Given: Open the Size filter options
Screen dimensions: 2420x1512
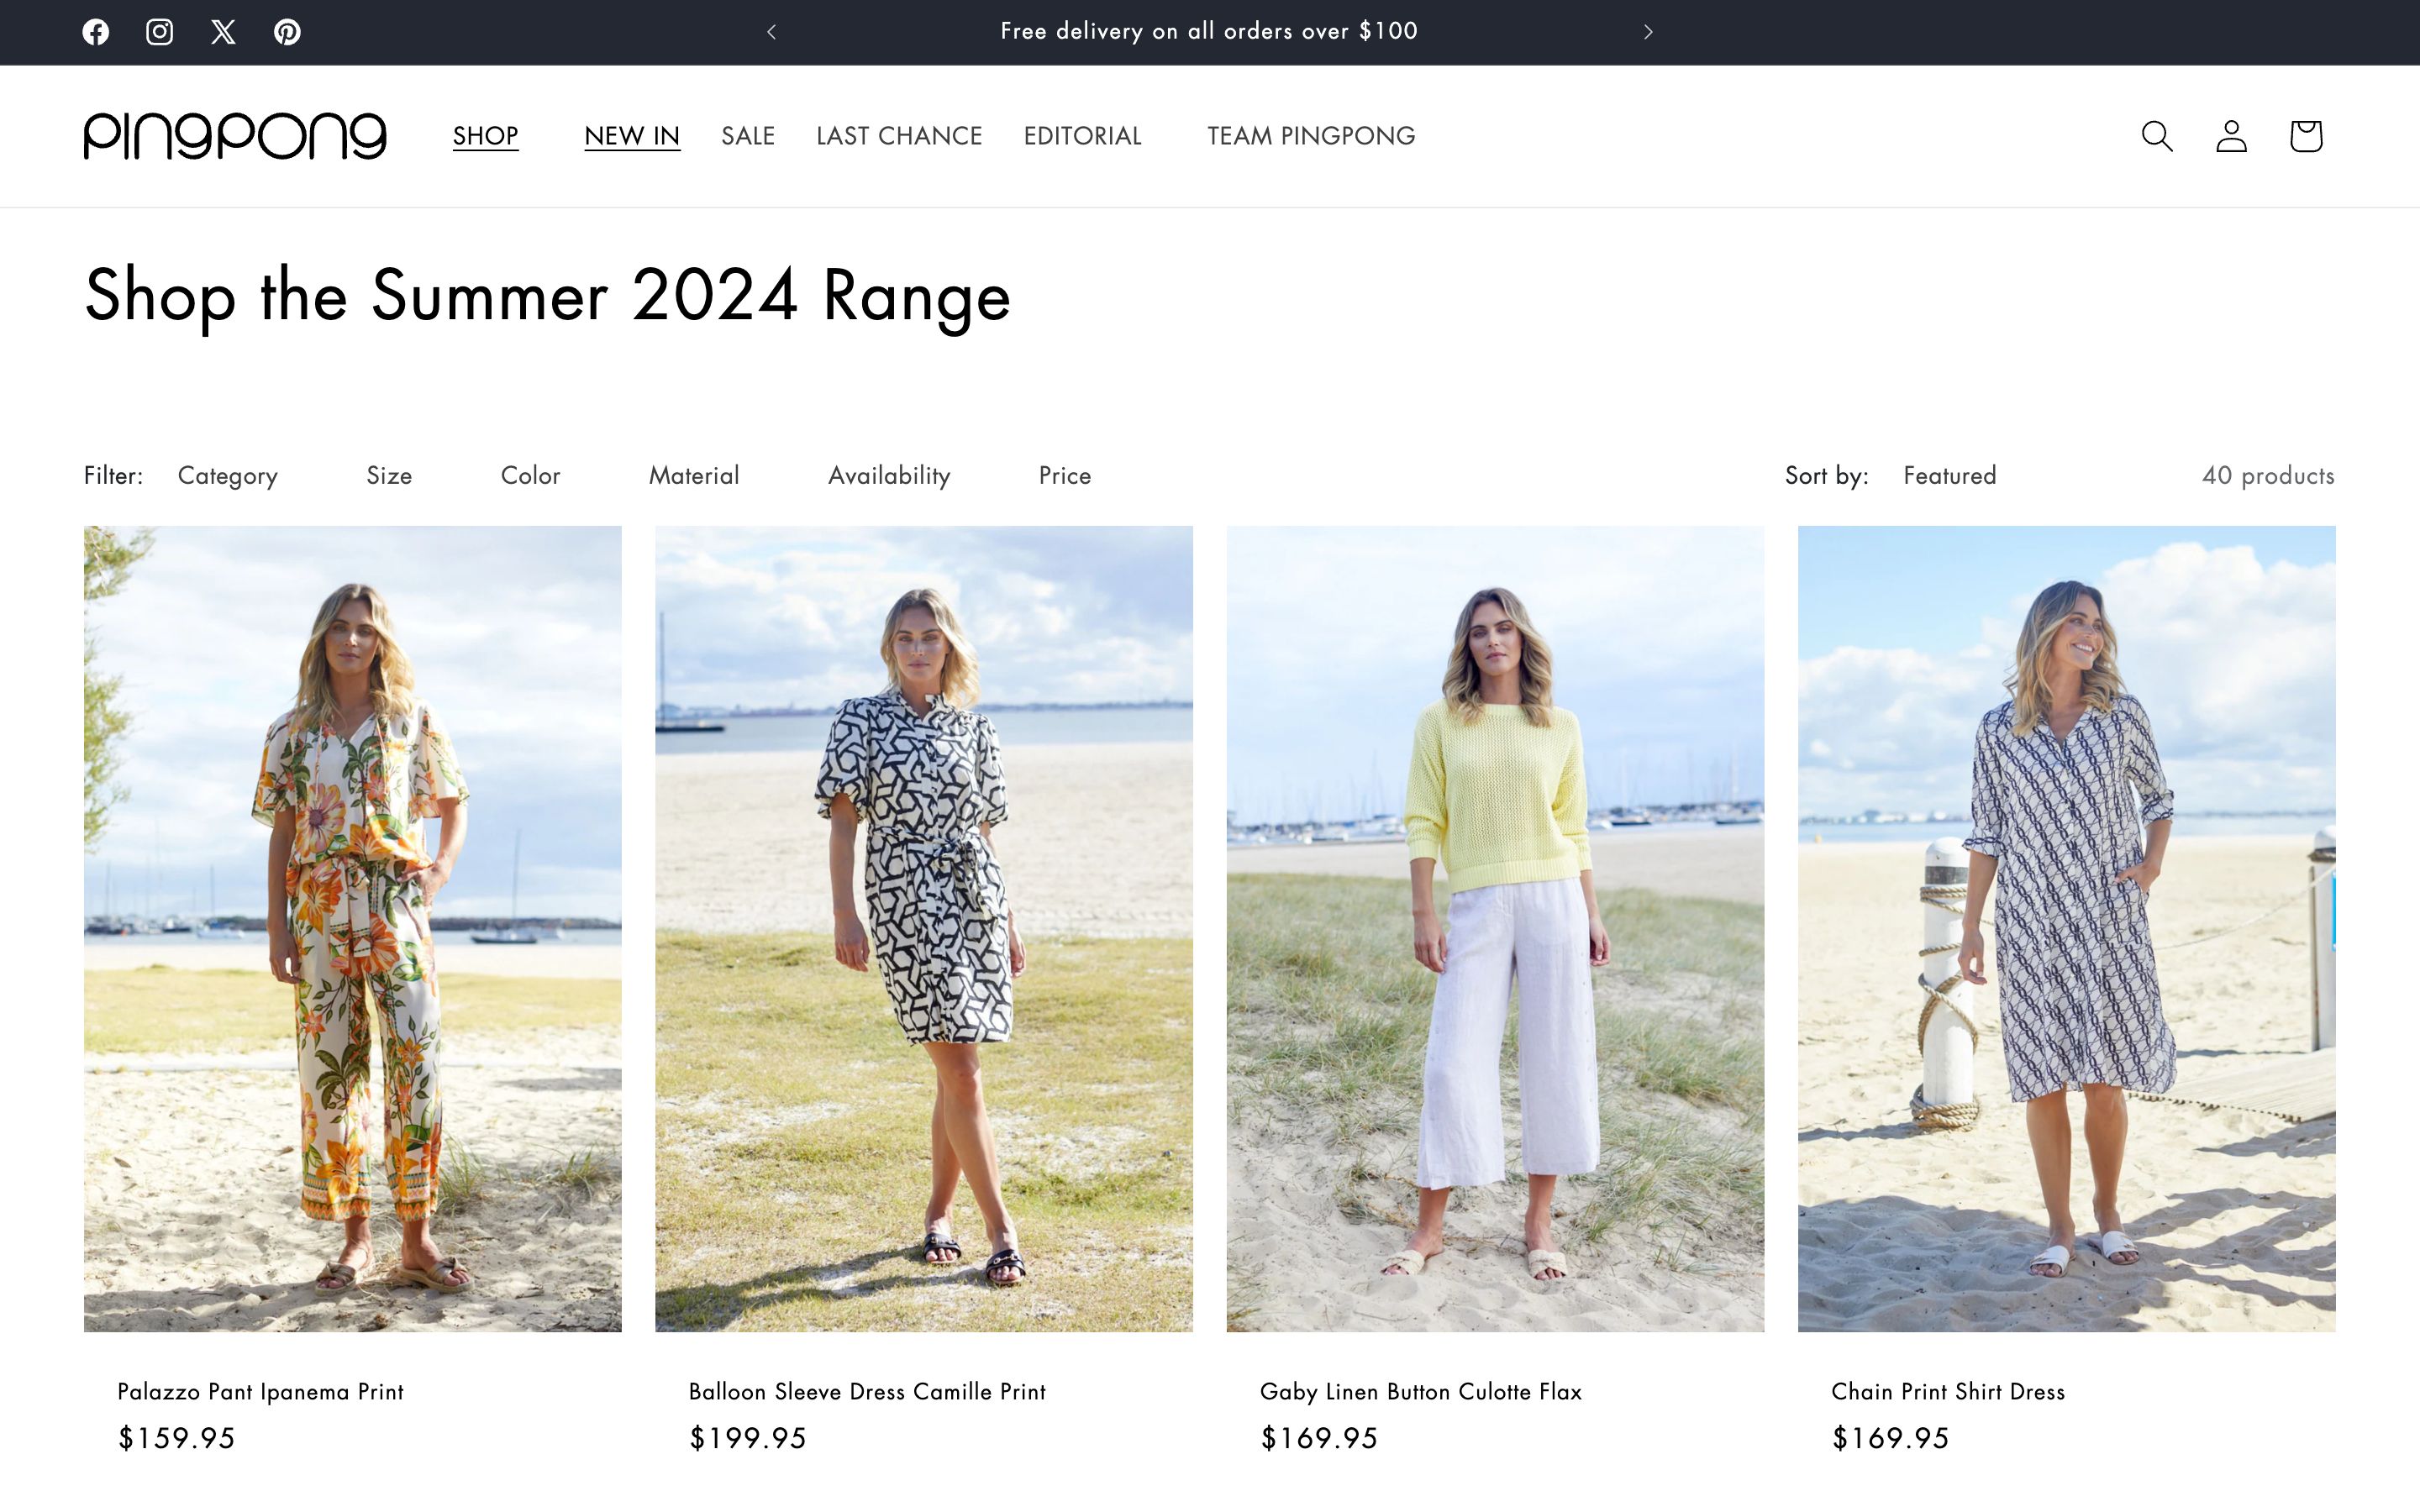Looking at the screenshot, I should 389,476.
